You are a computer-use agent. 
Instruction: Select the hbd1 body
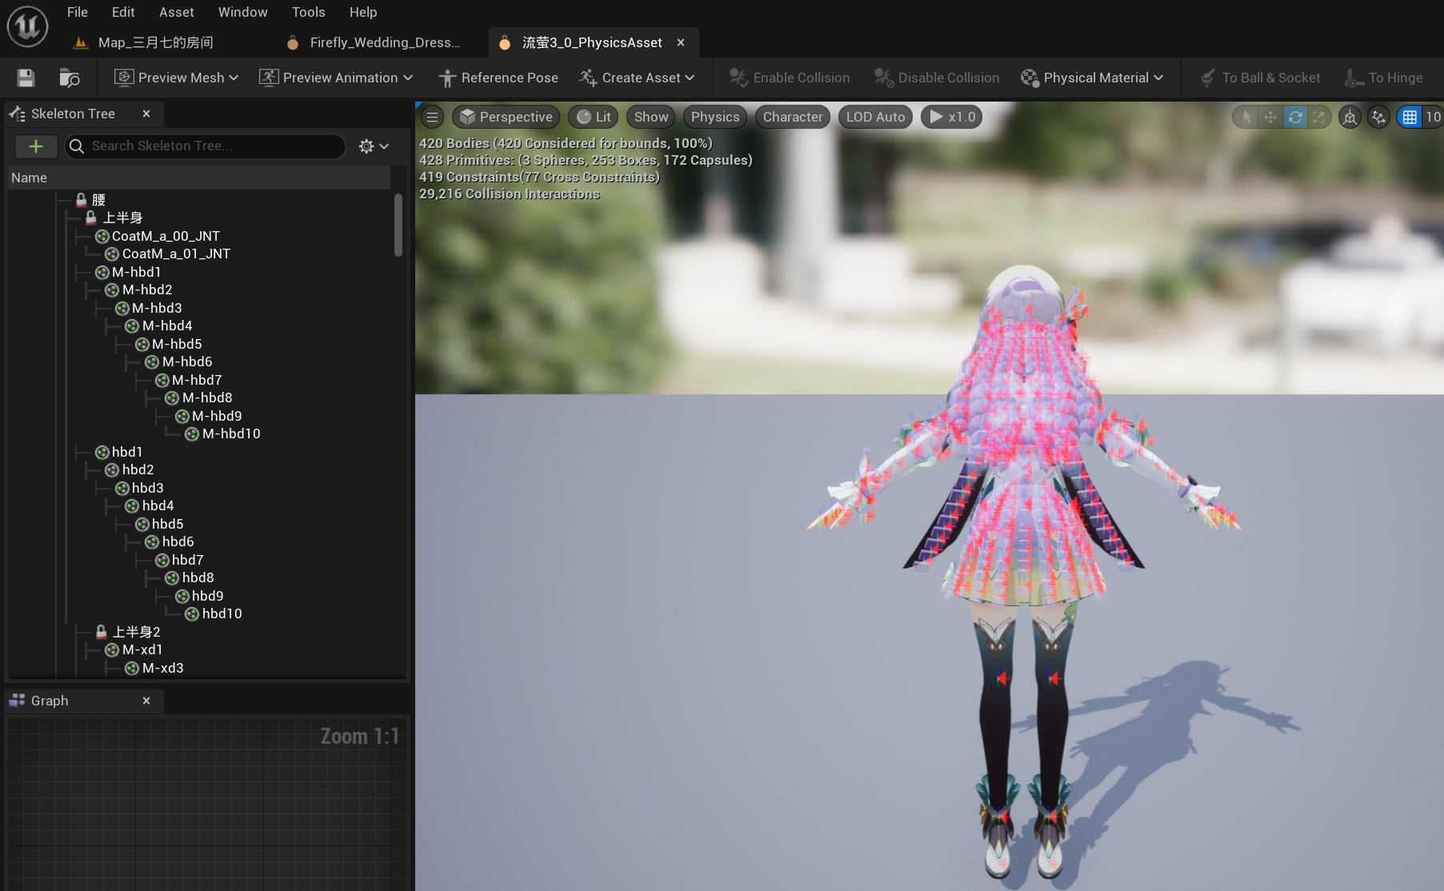click(x=127, y=452)
